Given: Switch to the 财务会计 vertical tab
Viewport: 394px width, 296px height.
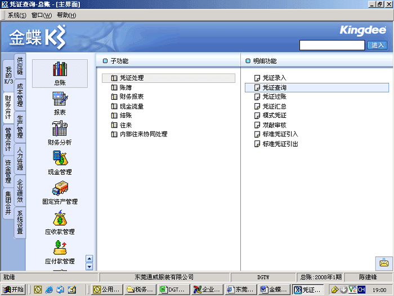Looking at the screenshot, I should 8,108.
